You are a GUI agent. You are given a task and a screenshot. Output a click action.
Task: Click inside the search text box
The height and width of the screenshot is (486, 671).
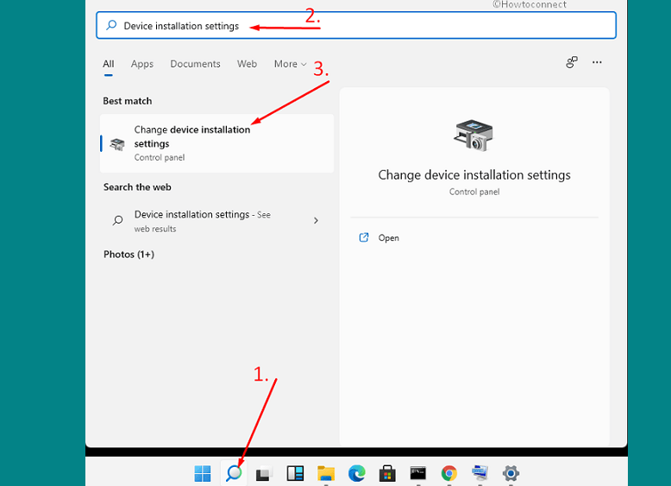(x=356, y=26)
